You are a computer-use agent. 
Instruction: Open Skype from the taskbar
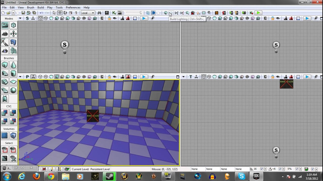pos(241,176)
